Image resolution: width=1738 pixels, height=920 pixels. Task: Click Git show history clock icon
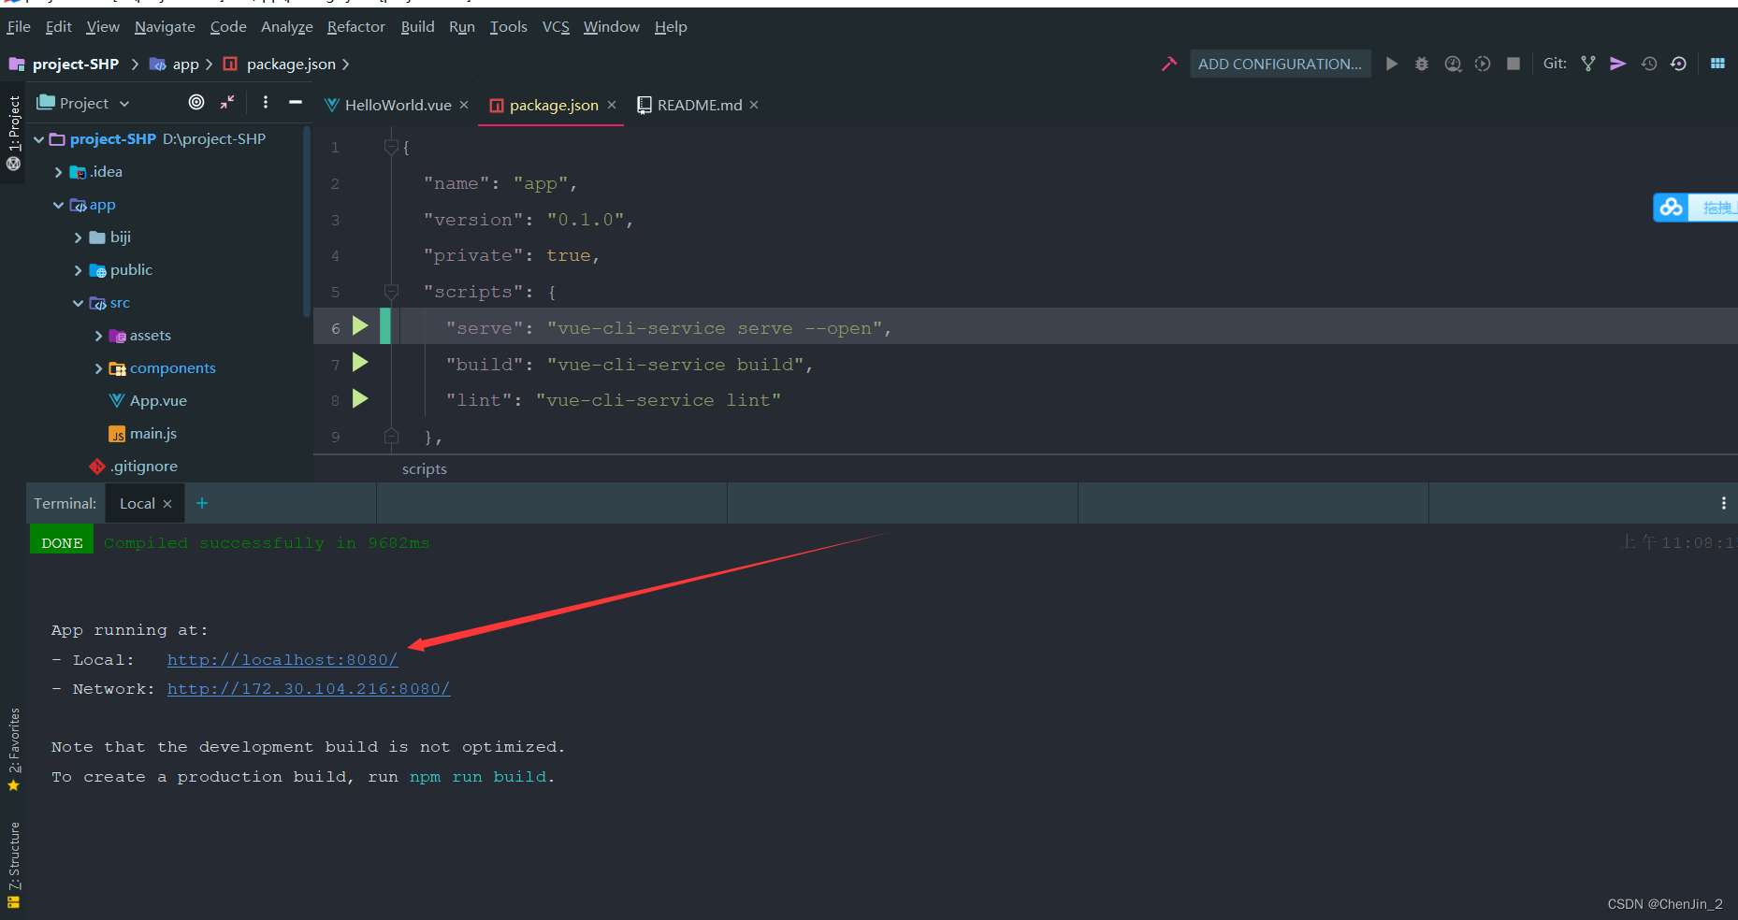[1649, 64]
